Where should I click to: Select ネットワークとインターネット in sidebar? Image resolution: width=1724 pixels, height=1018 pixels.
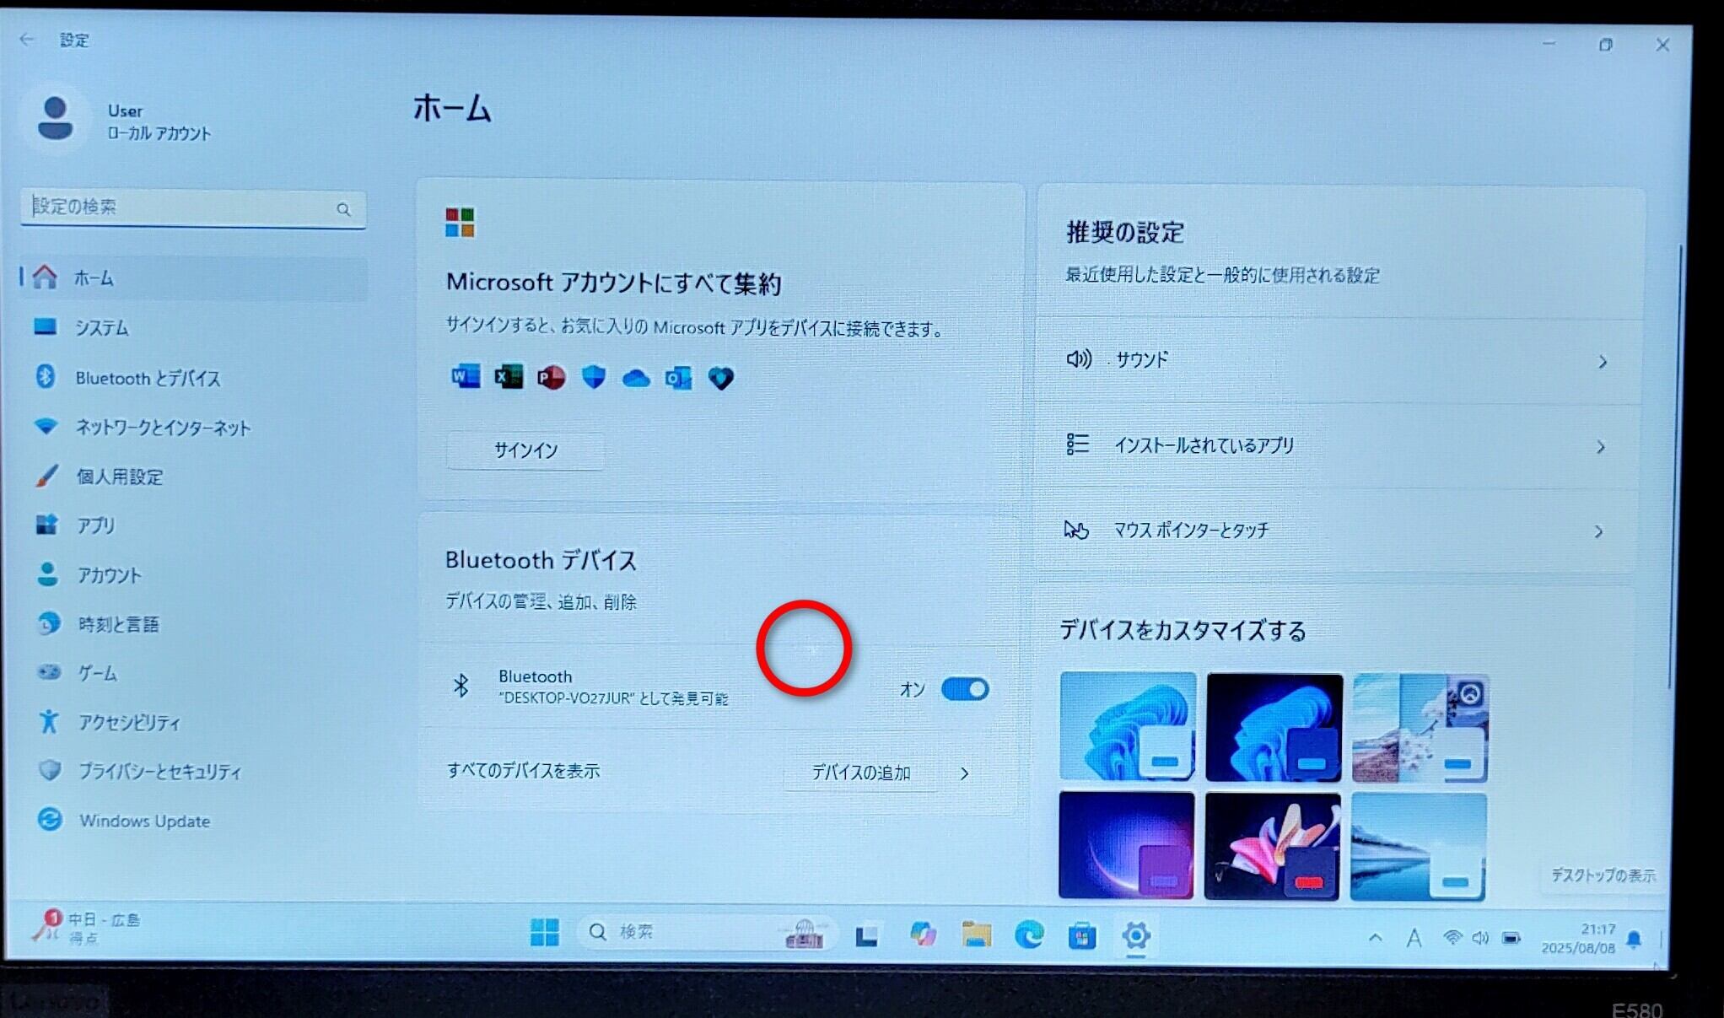click(x=163, y=428)
